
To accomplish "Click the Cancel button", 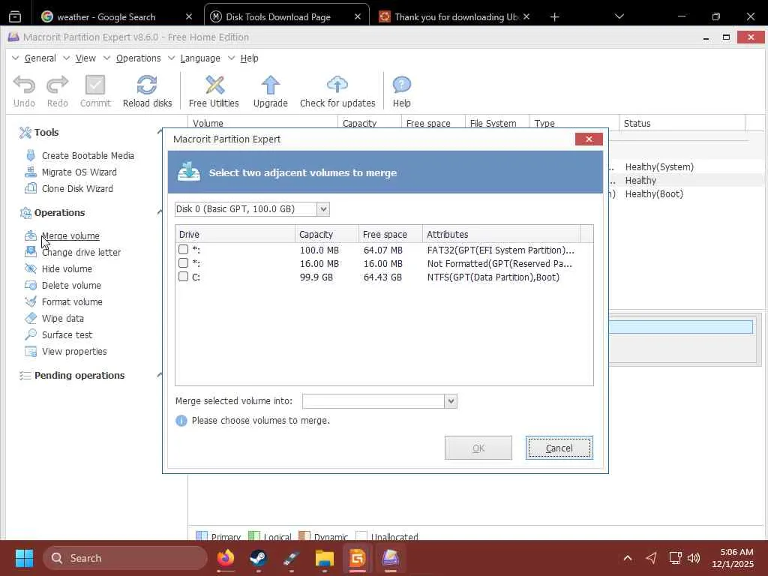I will pos(559,448).
